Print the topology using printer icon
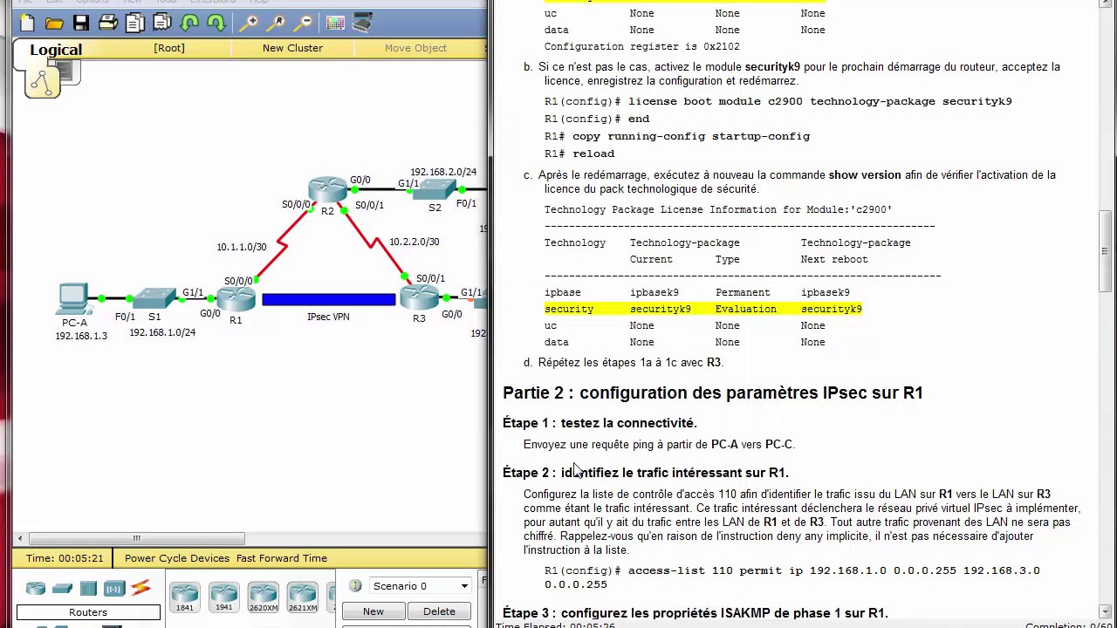This screenshot has width=1117, height=628. [108, 24]
